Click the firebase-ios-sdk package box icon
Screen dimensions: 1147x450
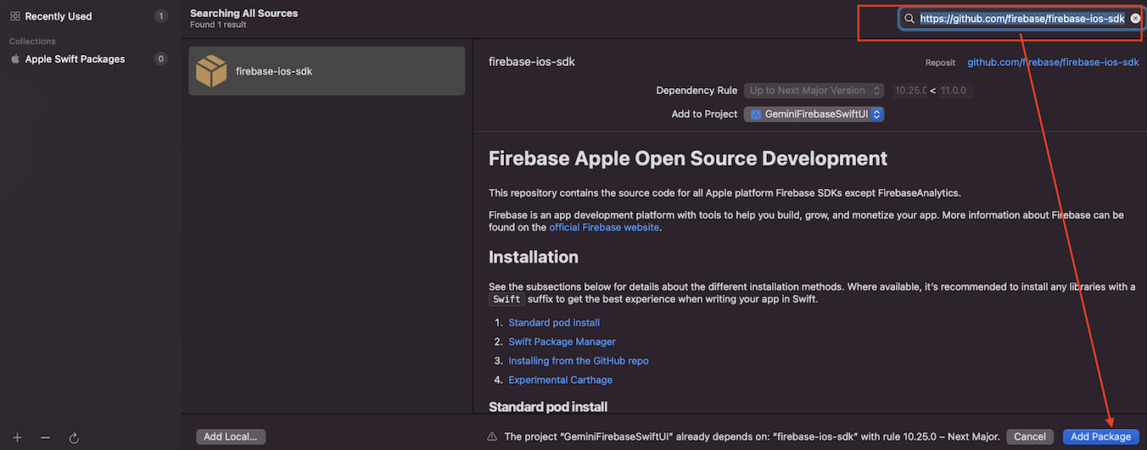pyautogui.click(x=211, y=71)
